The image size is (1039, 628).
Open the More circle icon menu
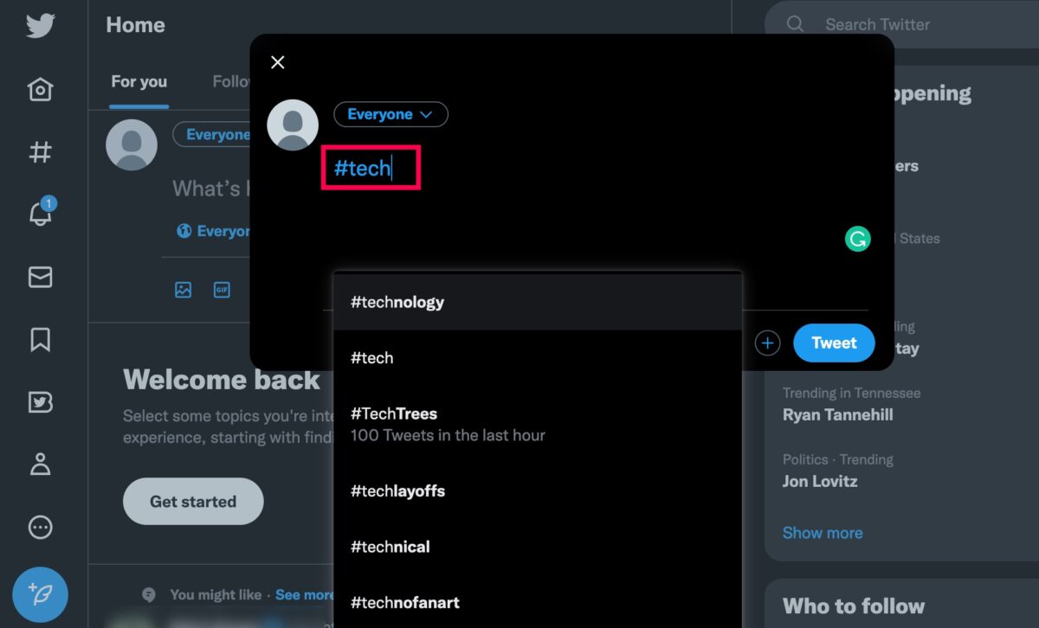tap(40, 528)
